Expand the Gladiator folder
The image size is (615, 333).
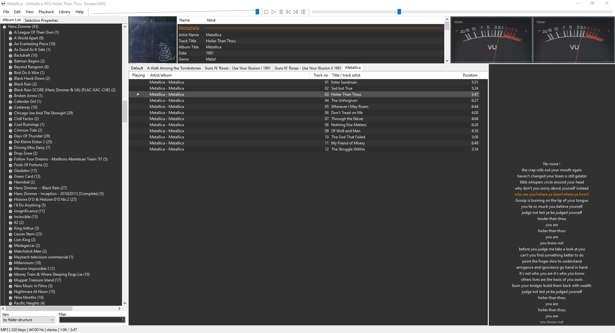click(x=10, y=171)
